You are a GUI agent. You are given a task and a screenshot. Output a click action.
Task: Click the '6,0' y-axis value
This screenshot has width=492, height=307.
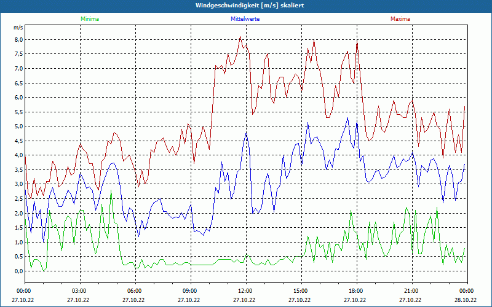[x=18, y=98]
